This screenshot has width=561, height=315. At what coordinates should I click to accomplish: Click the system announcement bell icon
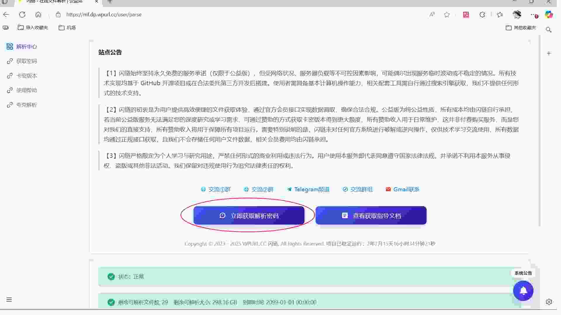click(x=523, y=291)
